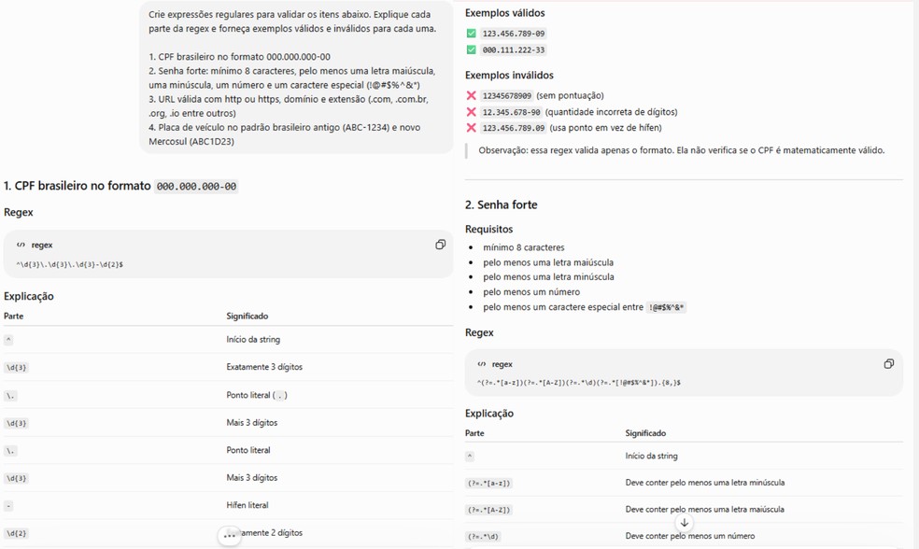Copy the CPF regex code block

click(x=440, y=245)
